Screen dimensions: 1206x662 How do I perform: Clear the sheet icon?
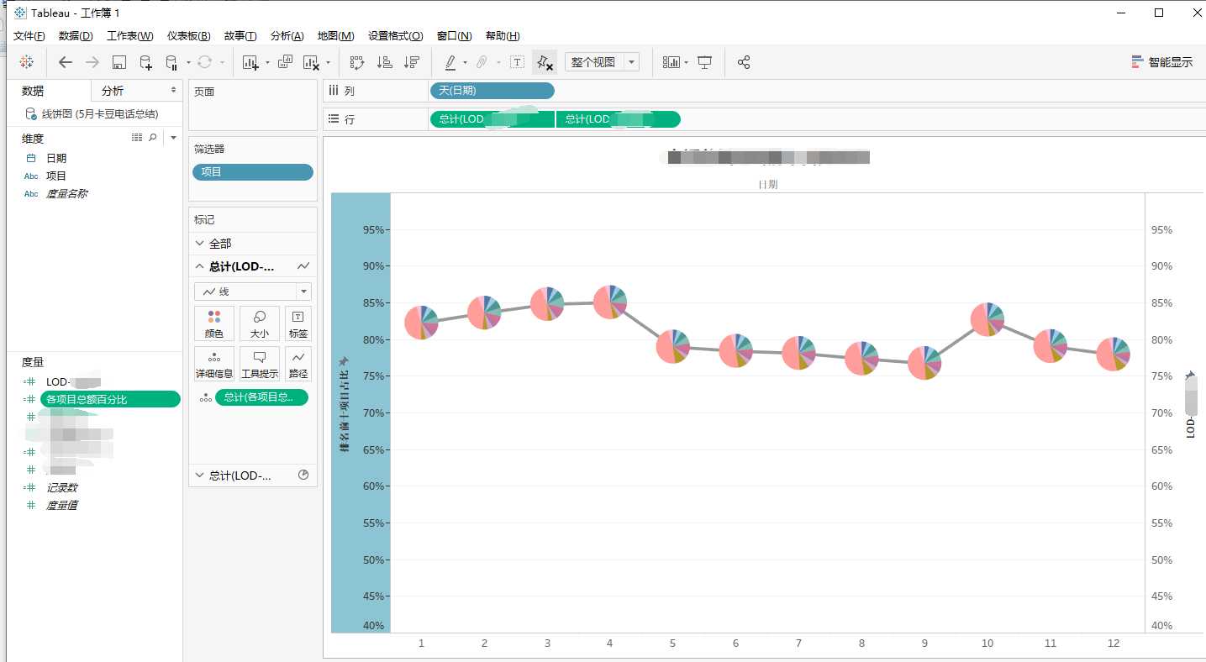[x=312, y=62]
